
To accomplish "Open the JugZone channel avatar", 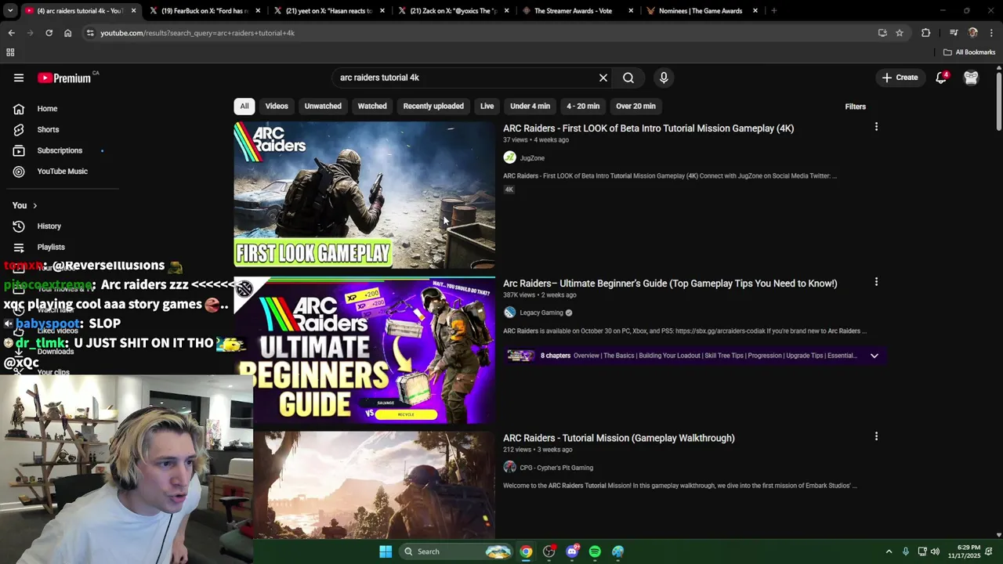I will (x=509, y=157).
